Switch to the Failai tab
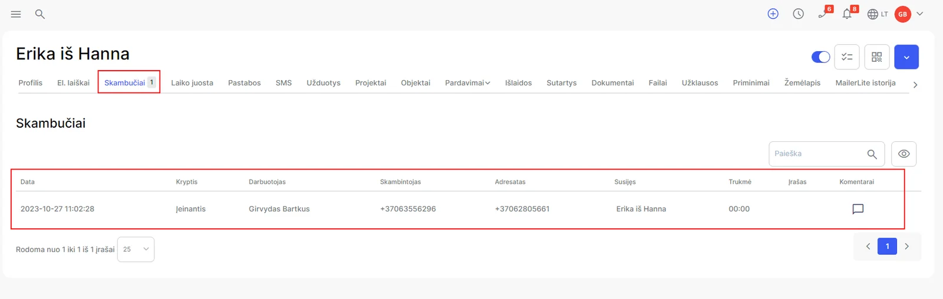 pos(658,83)
